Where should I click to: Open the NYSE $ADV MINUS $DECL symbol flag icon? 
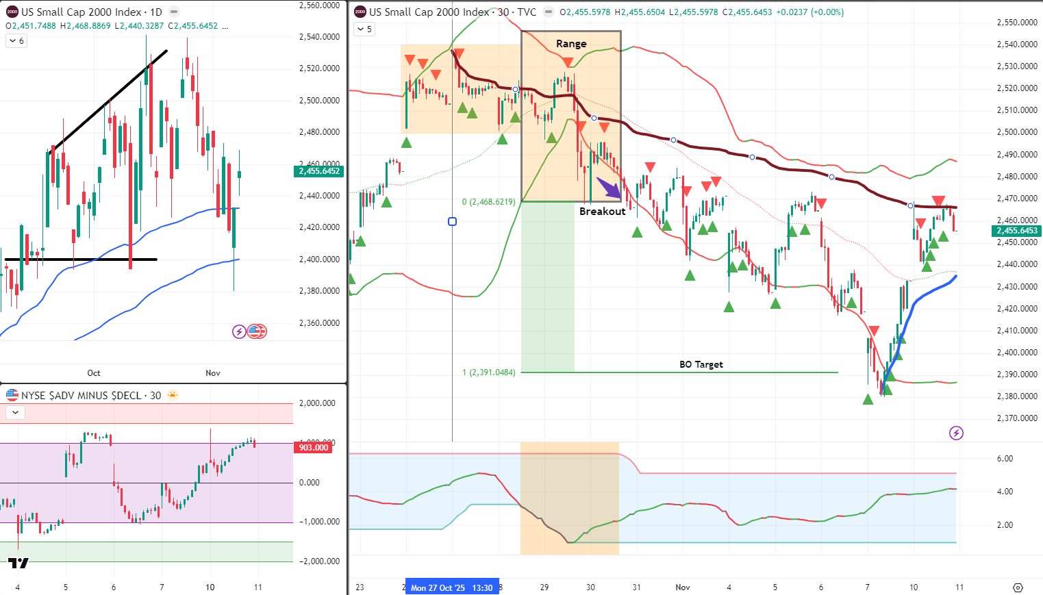[x=11, y=395]
